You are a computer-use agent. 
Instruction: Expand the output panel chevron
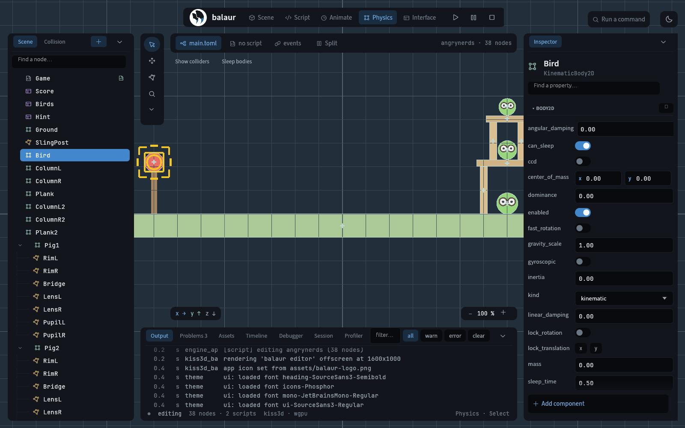[503, 336]
